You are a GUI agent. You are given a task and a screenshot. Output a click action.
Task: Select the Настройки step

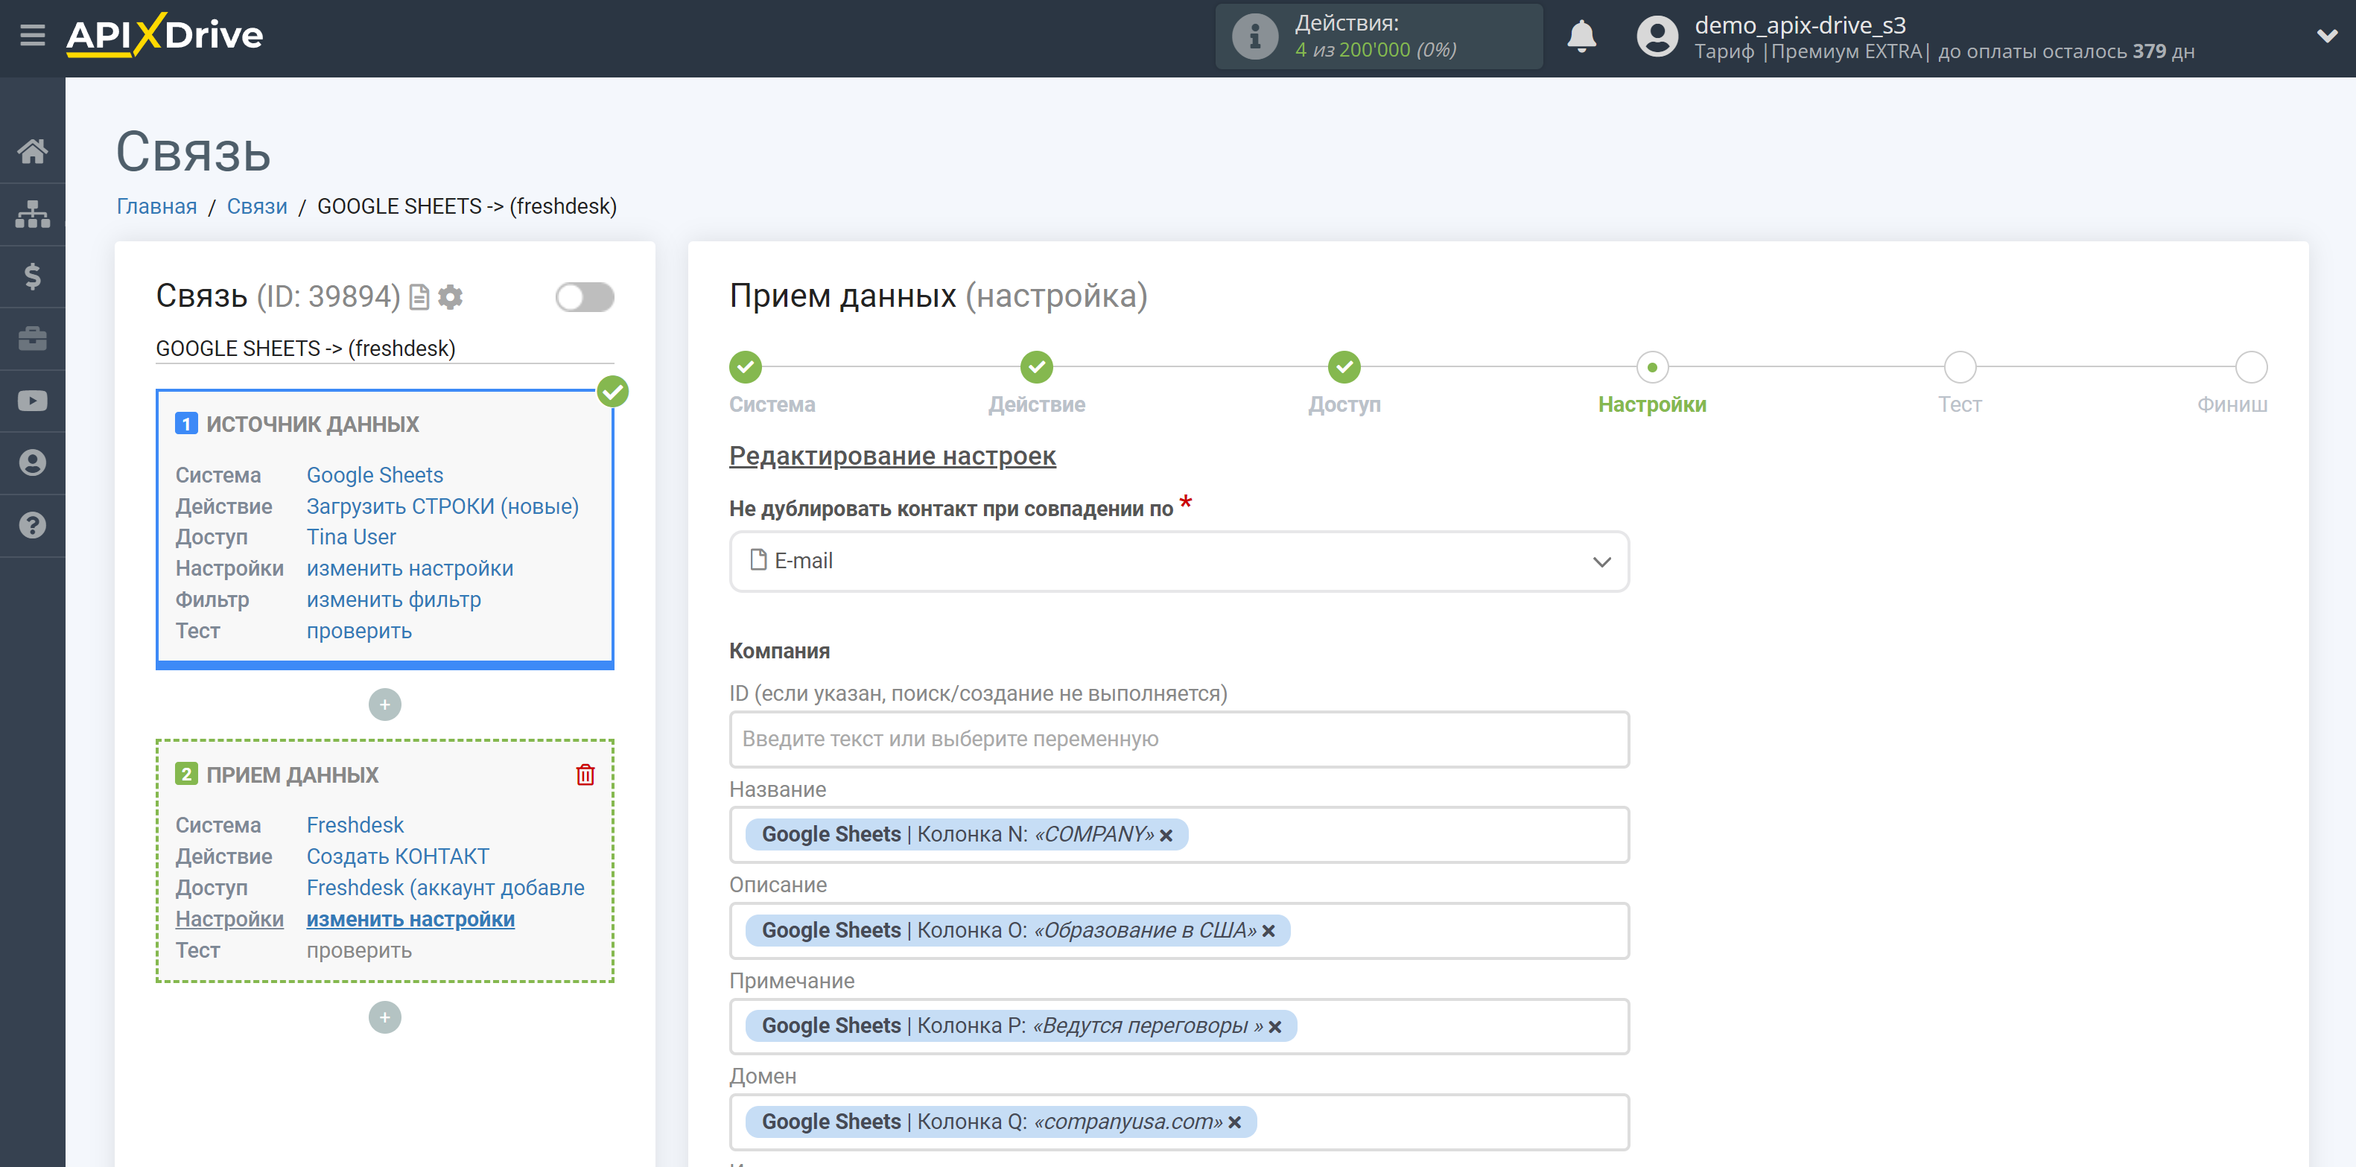click(x=1652, y=368)
